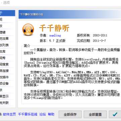121x121 pixels.
Task: Switch to the 快捷键 sidebar page
Action: [7, 32]
